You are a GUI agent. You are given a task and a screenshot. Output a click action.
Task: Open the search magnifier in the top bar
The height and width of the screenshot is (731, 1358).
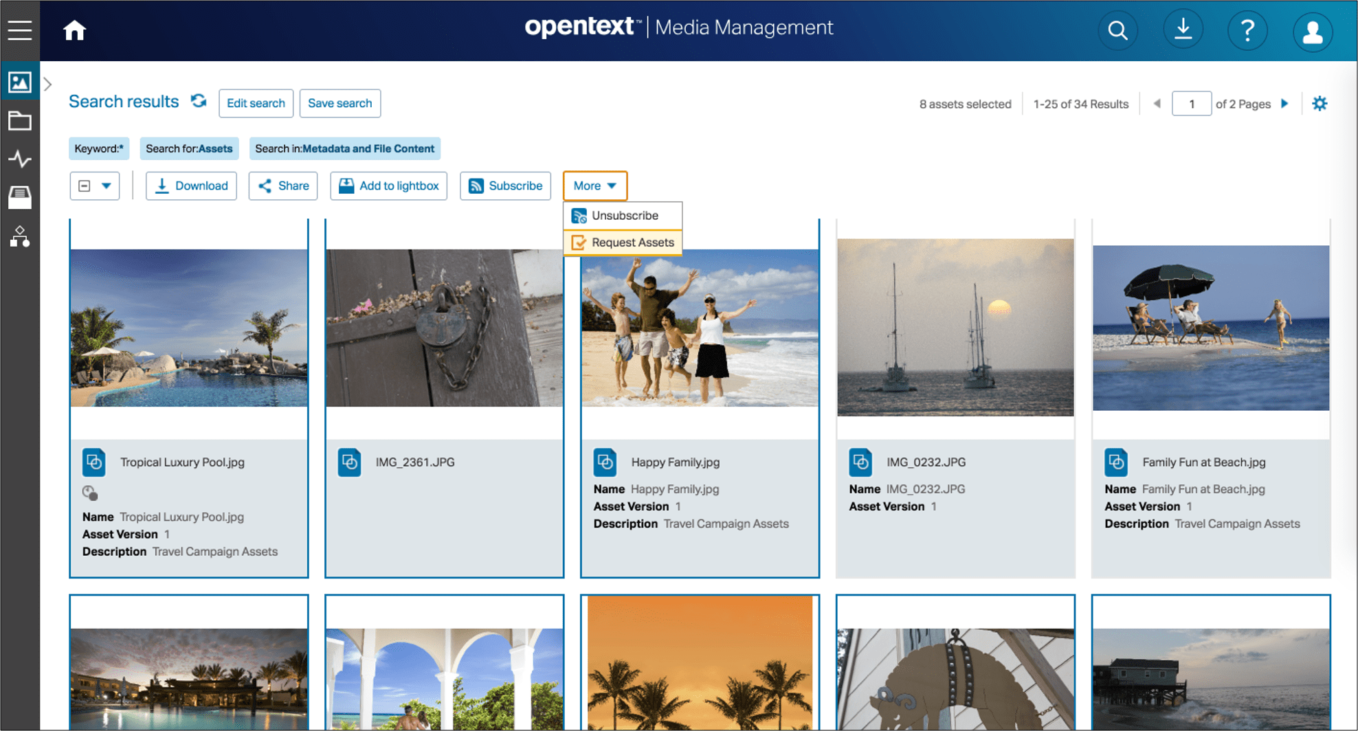1118,30
